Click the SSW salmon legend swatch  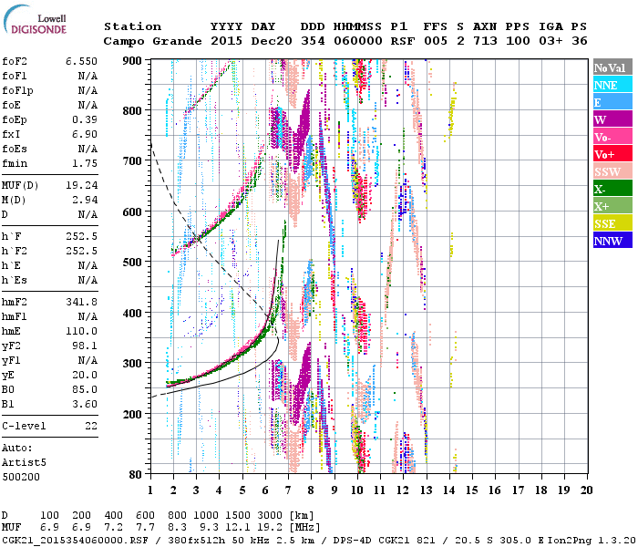(612, 171)
